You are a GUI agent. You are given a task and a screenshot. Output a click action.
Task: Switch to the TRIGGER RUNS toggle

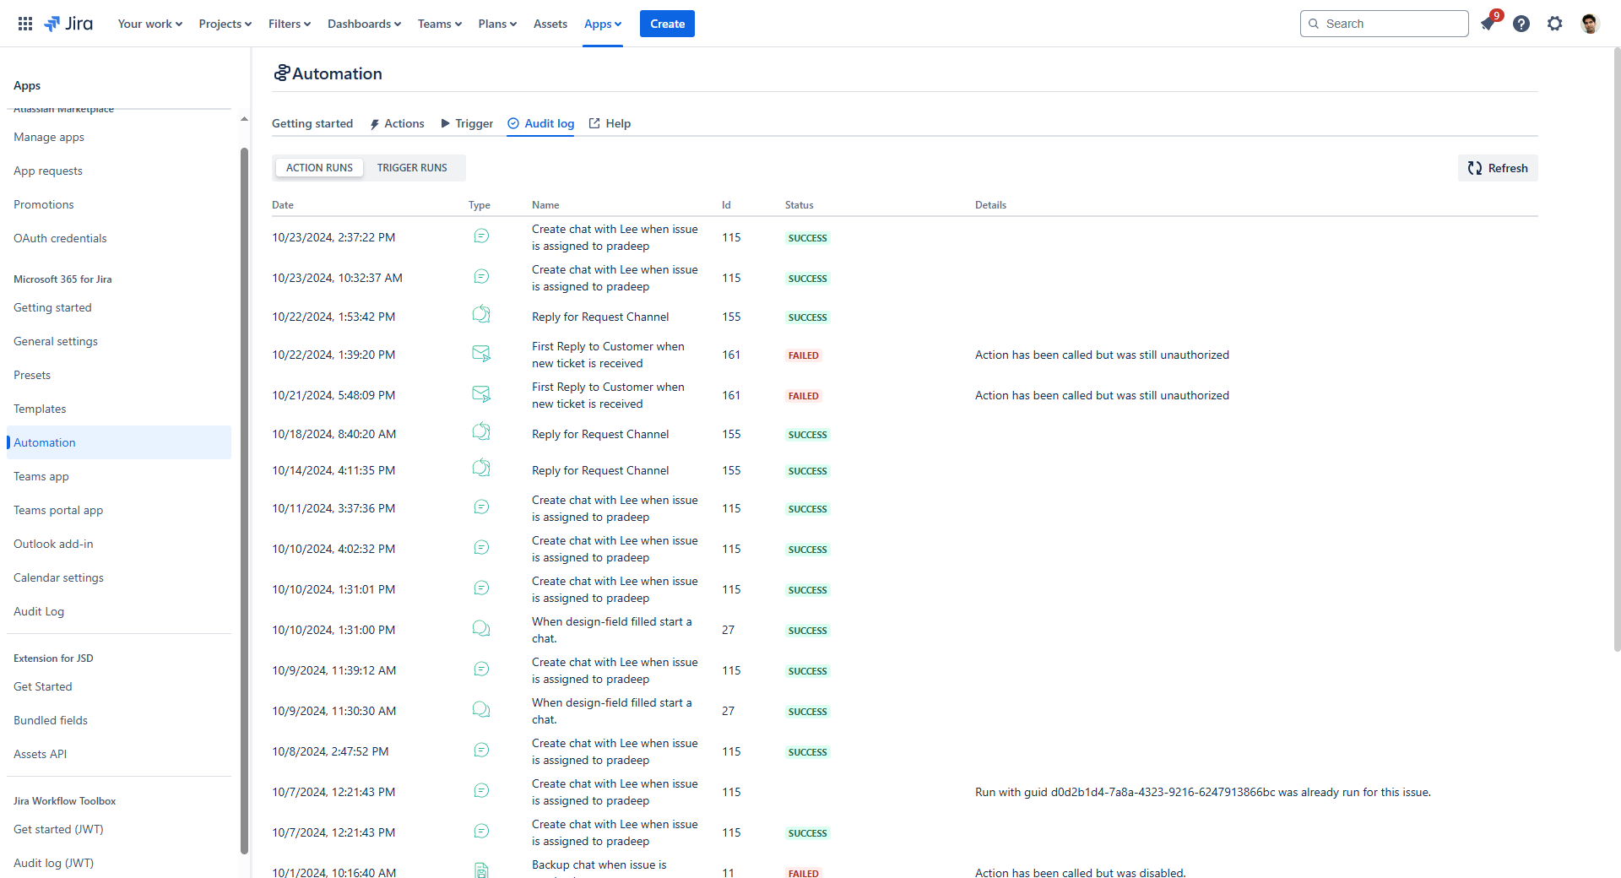point(412,168)
